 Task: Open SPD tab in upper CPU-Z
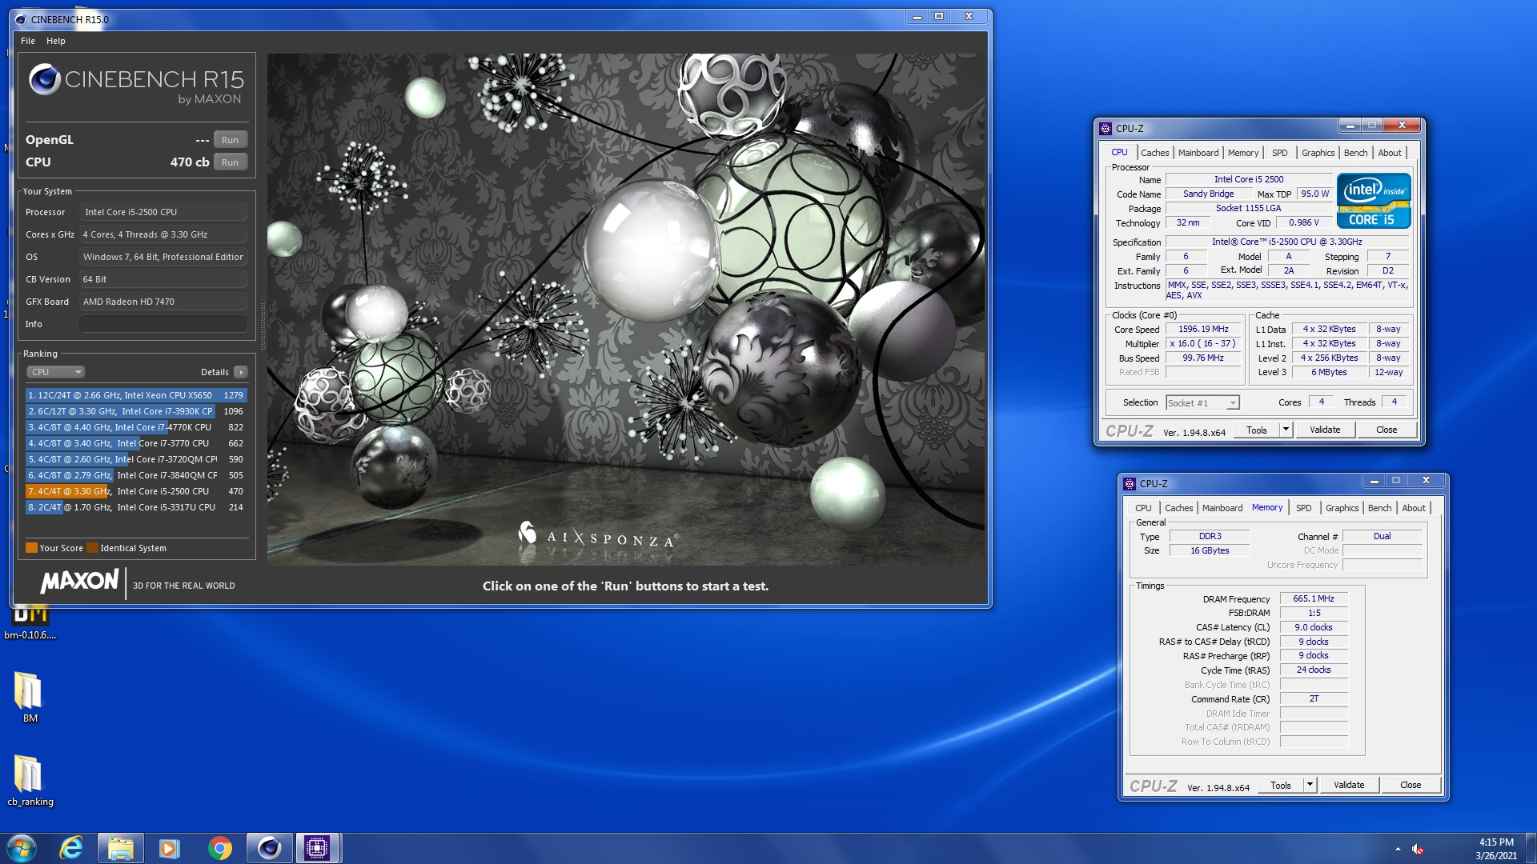point(1279,153)
